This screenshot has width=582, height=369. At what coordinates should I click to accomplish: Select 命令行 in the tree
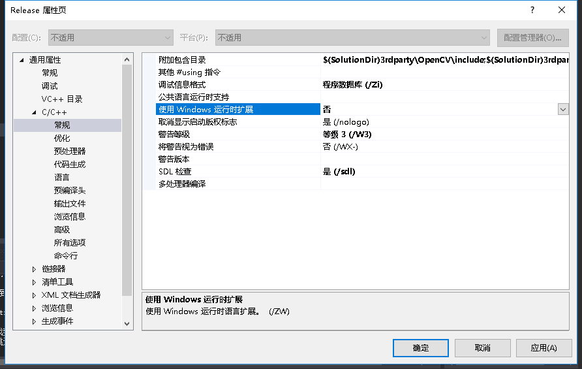[x=66, y=255]
